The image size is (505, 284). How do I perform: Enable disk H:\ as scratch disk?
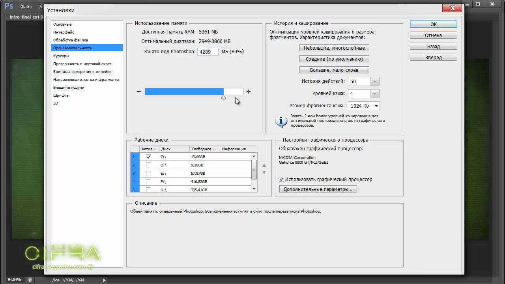(148, 190)
